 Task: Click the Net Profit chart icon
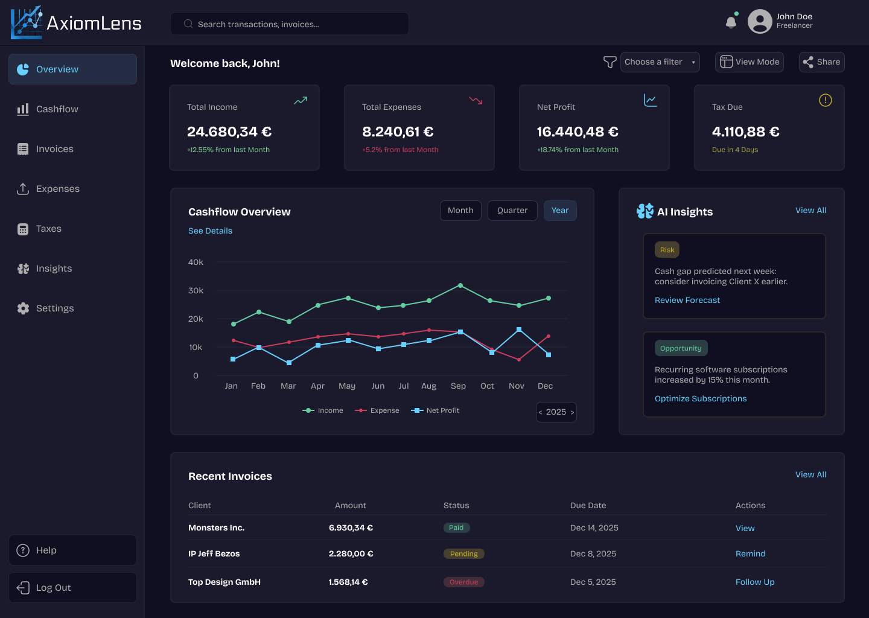pyautogui.click(x=650, y=100)
